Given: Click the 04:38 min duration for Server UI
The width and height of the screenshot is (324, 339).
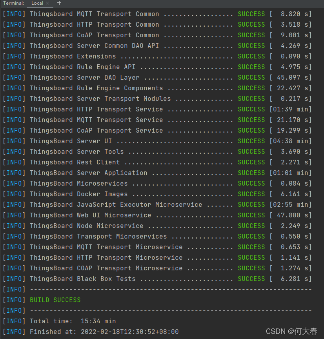Looking at the screenshot, I should [x=291, y=141].
